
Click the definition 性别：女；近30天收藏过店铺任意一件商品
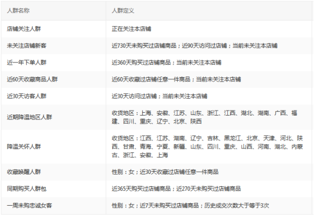[165, 172]
